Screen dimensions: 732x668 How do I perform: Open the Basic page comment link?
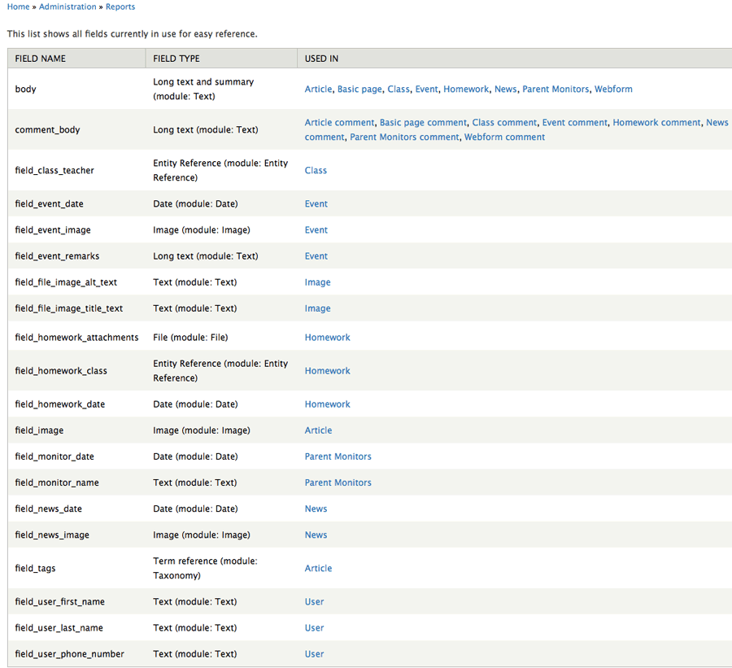[423, 122]
